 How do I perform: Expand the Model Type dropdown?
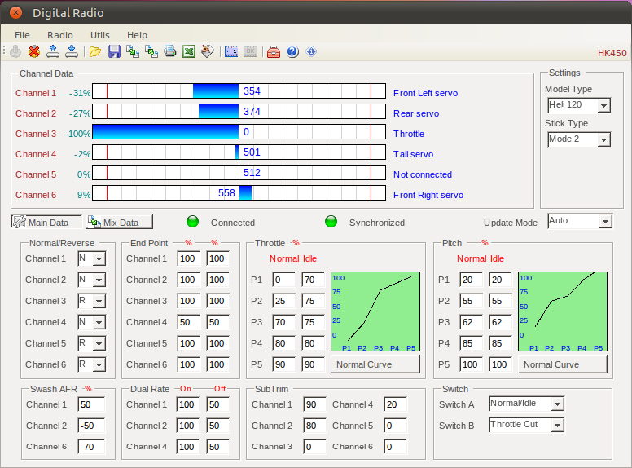tap(603, 106)
